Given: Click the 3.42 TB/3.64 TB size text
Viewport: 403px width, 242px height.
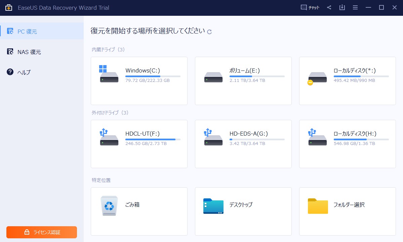Looking at the screenshot, I should tap(247, 143).
